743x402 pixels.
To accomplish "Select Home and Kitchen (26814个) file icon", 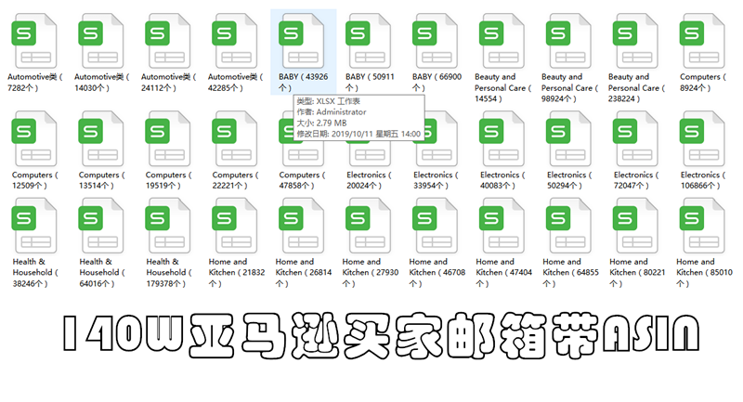I will click(x=302, y=226).
